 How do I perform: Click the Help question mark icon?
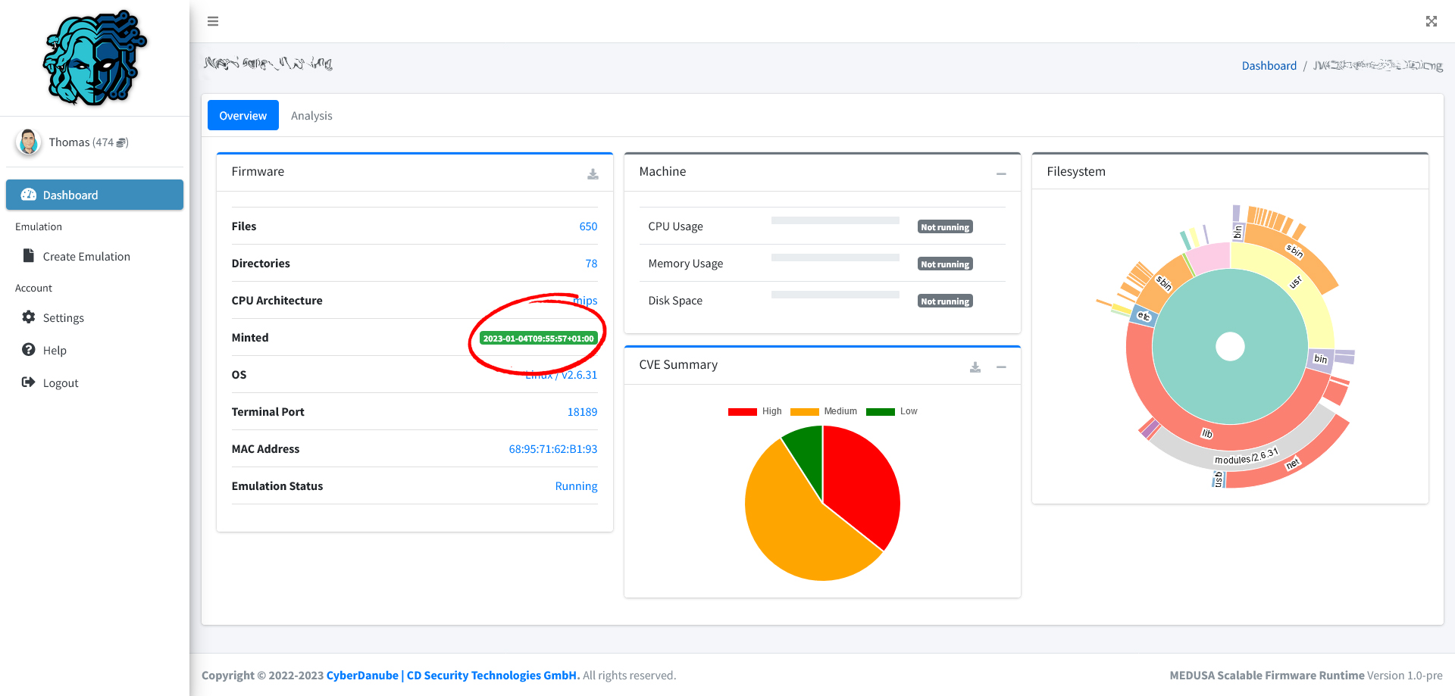[x=29, y=350]
